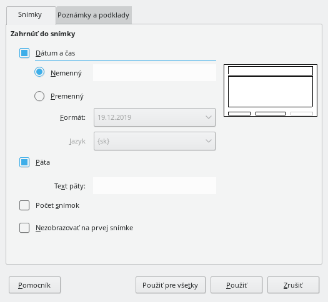Image resolution: width=328 pixels, height=302 pixels.
Task: Click the Jazyk label
Action: [x=77, y=142]
